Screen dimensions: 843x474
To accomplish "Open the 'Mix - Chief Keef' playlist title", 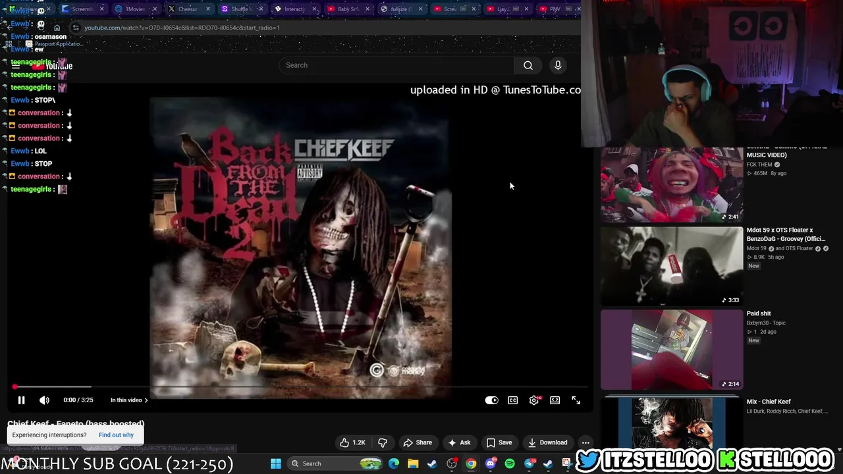I will (769, 402).
